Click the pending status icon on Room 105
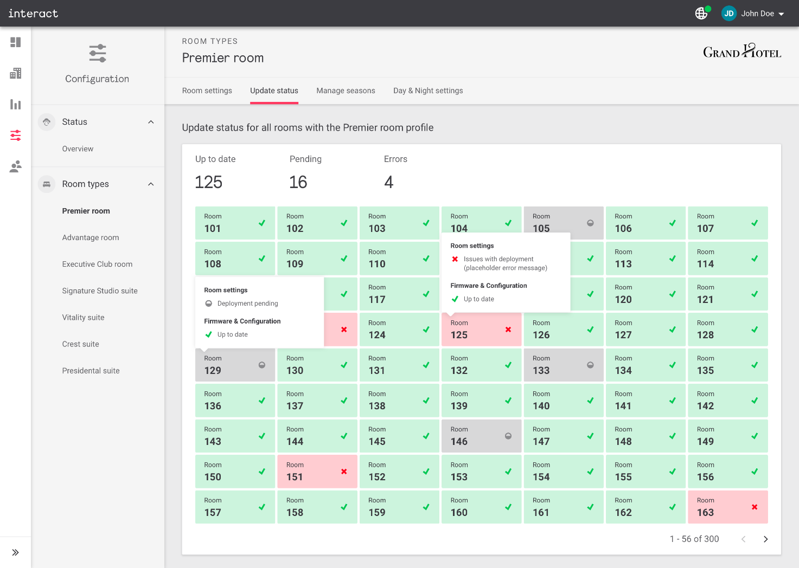Screen dimensions: 799x568 pos(590,223)
